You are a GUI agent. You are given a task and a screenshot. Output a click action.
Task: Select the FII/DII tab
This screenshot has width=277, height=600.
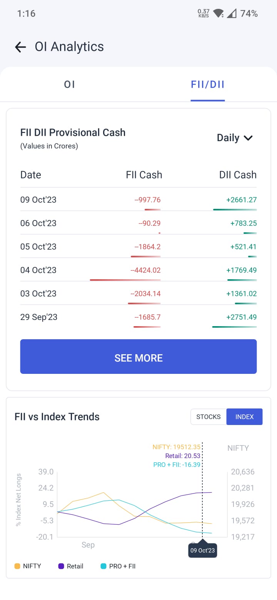208,85
